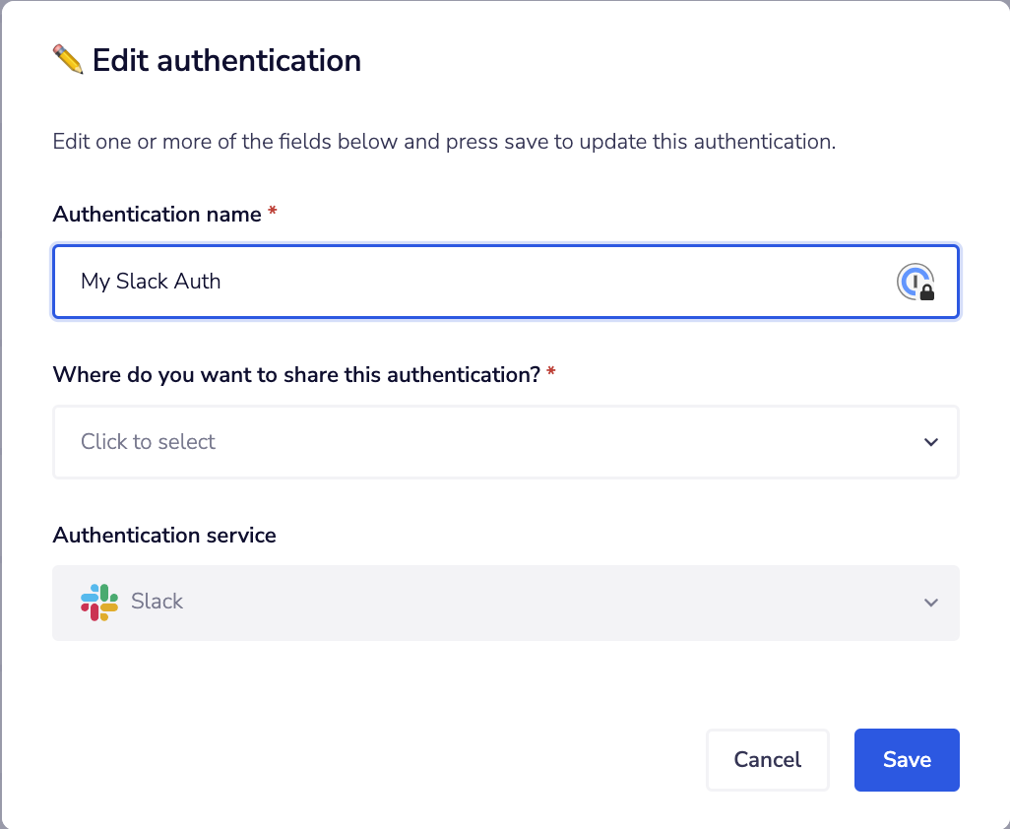Click the instruction text below the heading

[x=444, y=141]
